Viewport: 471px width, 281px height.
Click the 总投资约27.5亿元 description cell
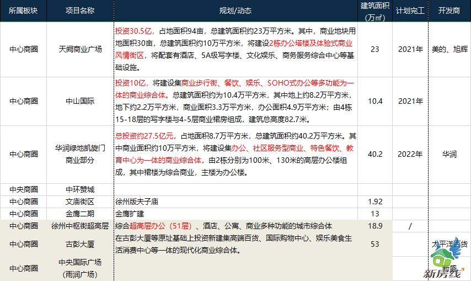pyautogui.click(x=235, y=154)
